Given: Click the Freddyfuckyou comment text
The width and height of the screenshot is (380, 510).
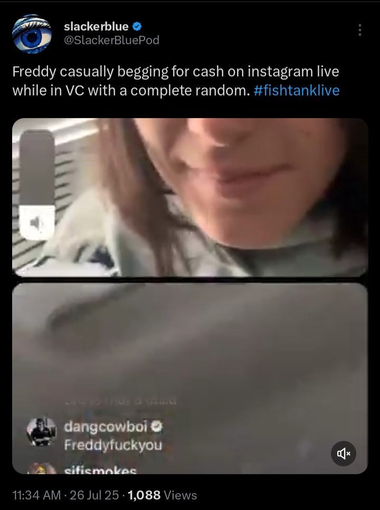Looking at the screenshot, I should pyautogui.click(x=112, y=445).
